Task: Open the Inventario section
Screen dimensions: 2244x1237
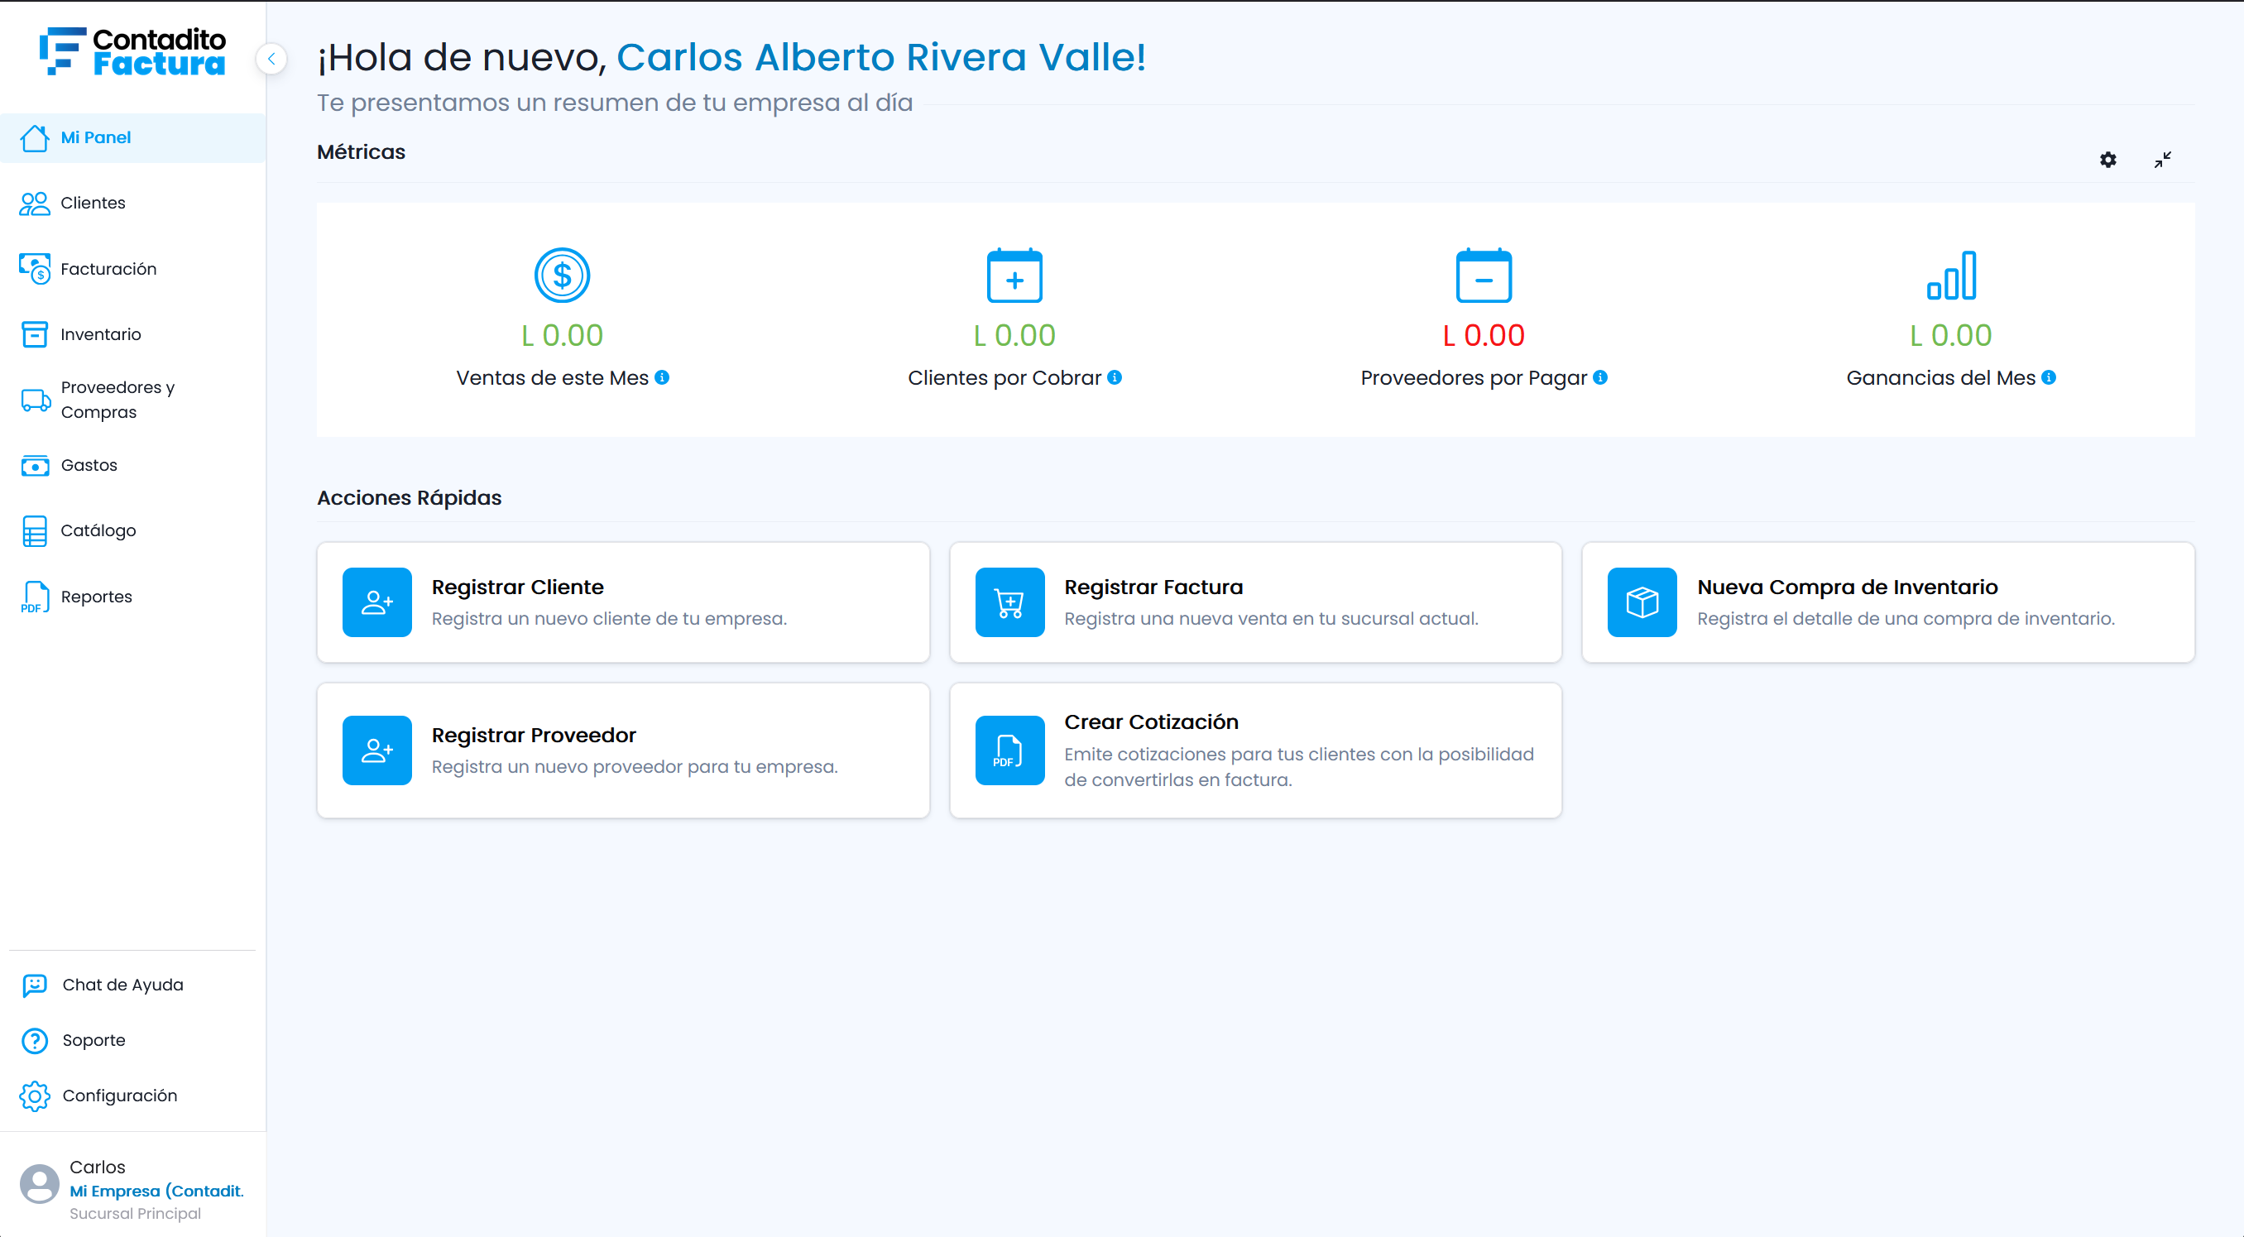Action: [132, 334]
